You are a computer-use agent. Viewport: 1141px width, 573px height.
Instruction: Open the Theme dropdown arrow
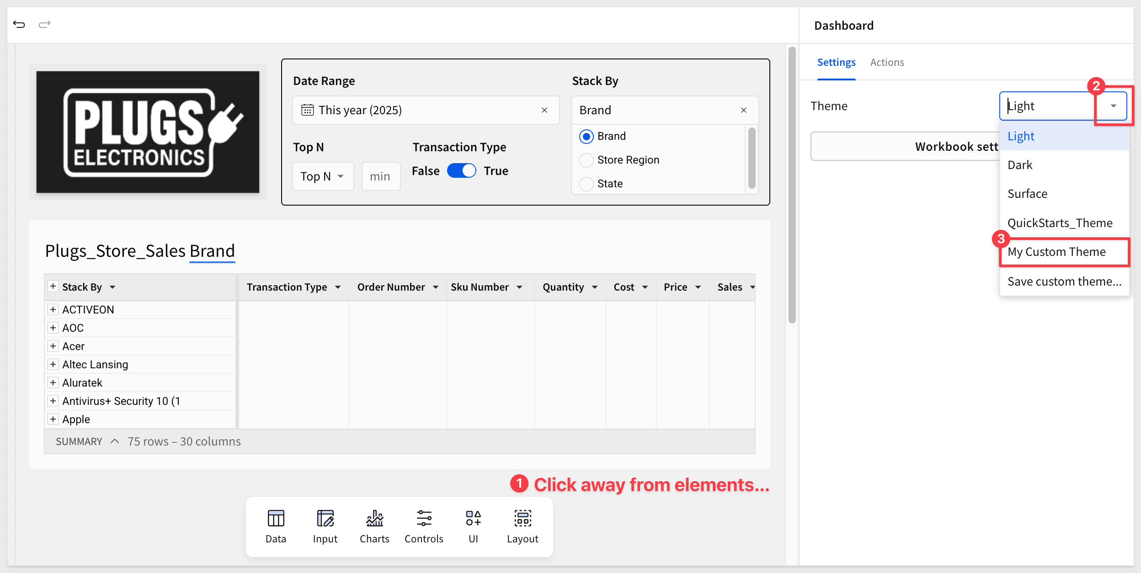click(x=1114, y=106)
